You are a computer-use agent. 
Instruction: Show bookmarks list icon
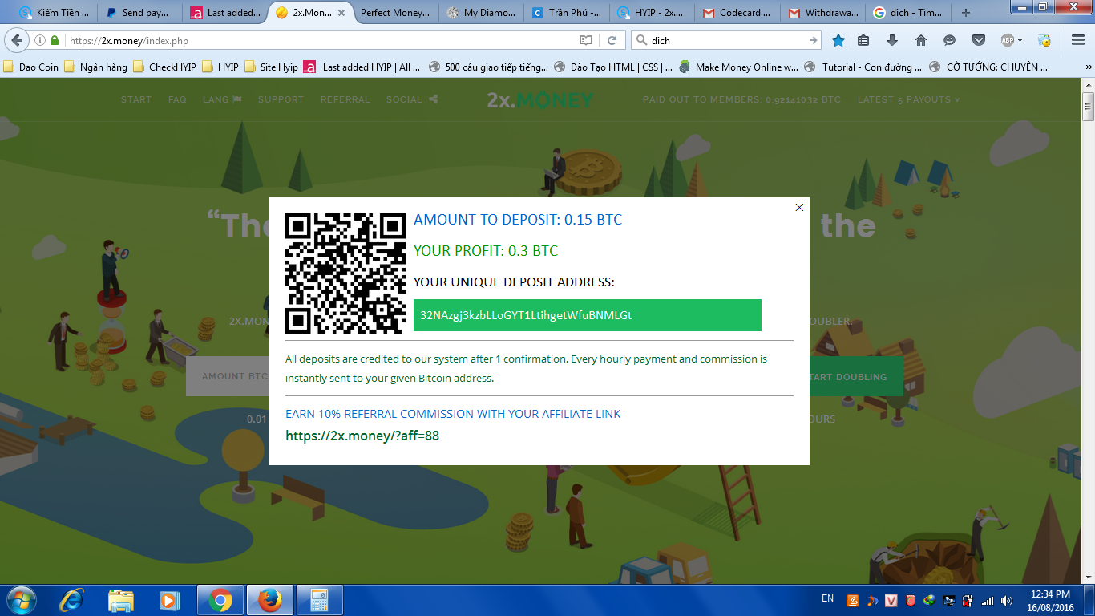[863, 40]
